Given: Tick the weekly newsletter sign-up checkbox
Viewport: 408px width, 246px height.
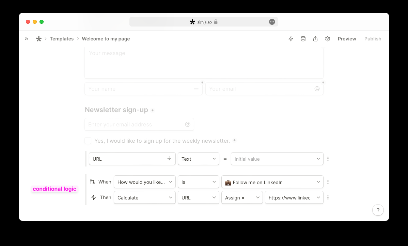Looking at the screenshot, I should coord(88,141).
